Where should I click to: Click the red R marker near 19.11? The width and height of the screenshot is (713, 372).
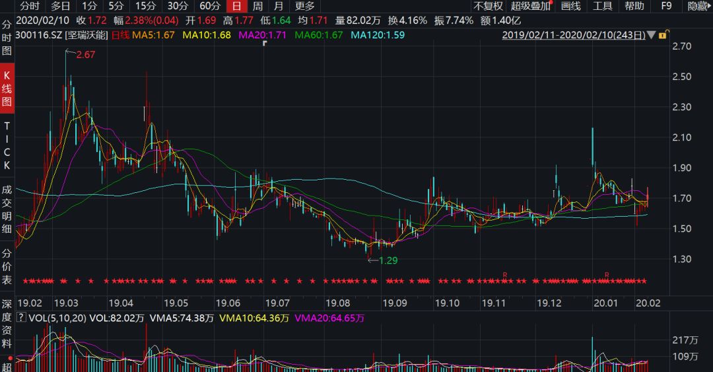pos(504,274)
